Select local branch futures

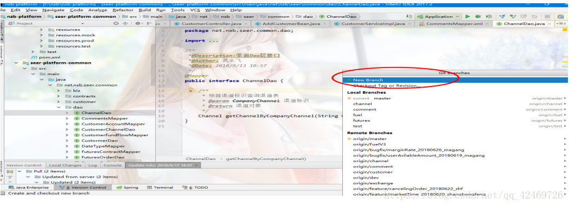tap(456, 121)
